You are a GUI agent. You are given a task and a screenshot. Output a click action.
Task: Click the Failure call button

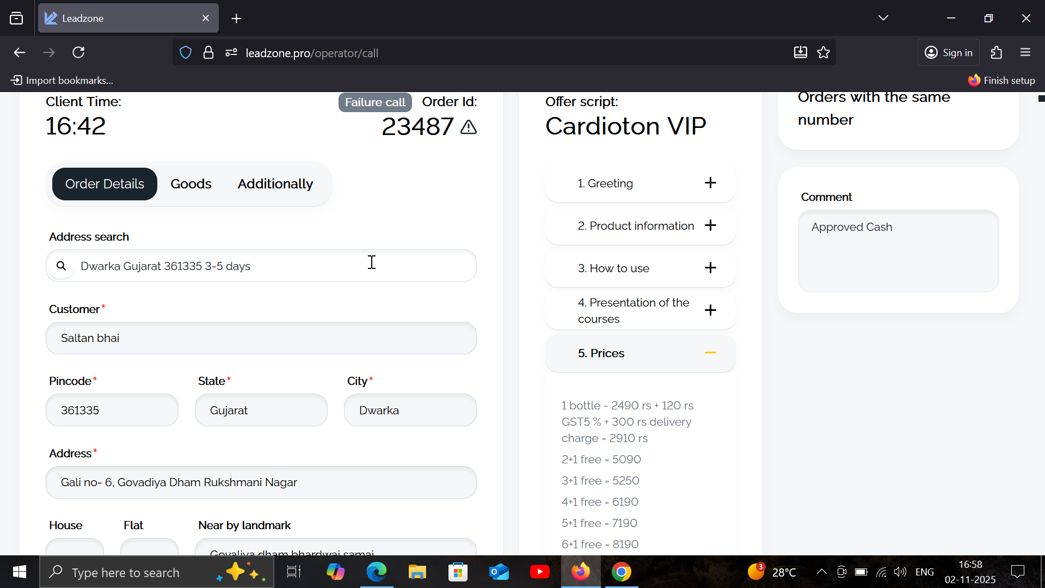point(375,102)
